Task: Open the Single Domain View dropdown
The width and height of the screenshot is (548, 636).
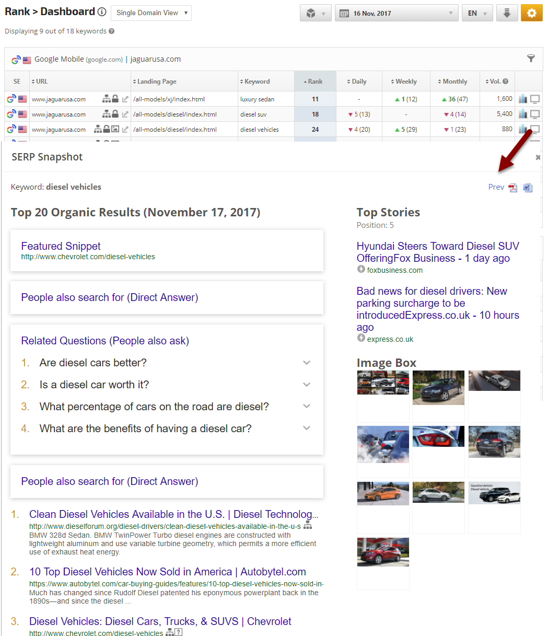Action: point(151,13)
